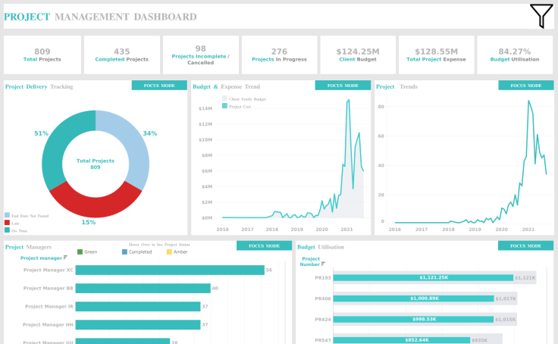Viewport: 558px width, 344px height.
Task: Enable Focus Mode for Project Delivery Tracking
Action: (158, 86)
